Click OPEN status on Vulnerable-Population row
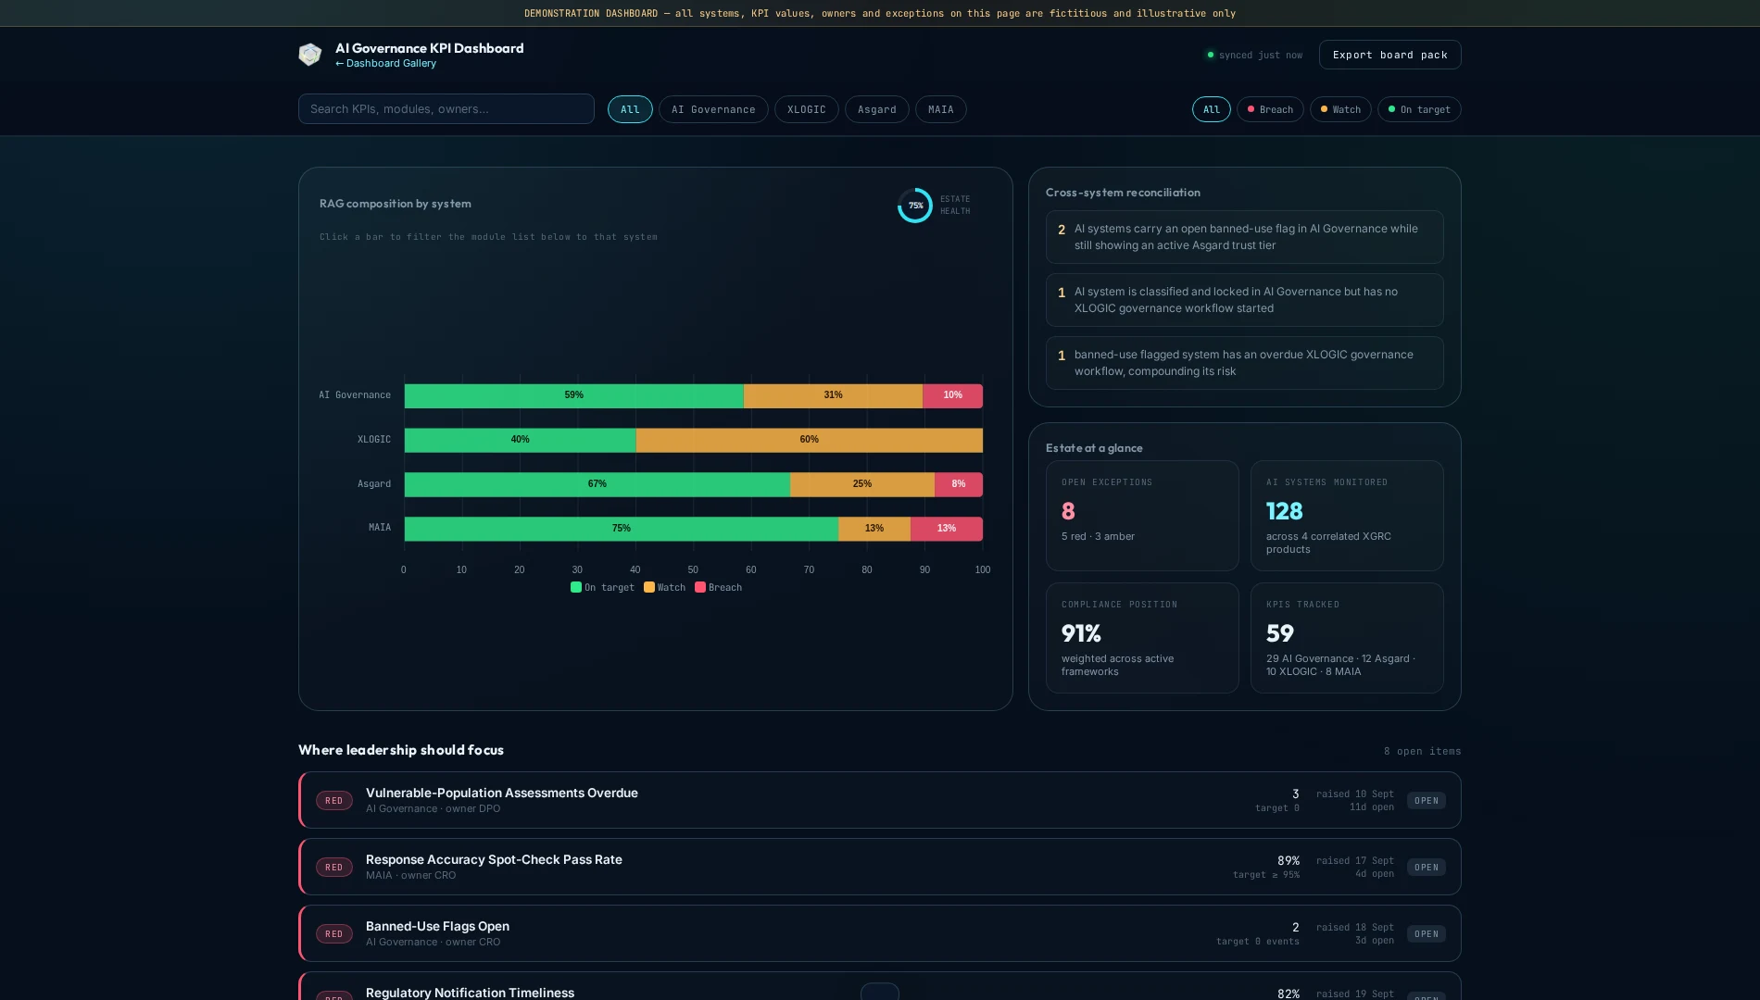 [x=1427, y=801]
